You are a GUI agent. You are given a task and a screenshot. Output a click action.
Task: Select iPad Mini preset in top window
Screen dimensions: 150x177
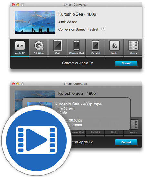(95, 48)
